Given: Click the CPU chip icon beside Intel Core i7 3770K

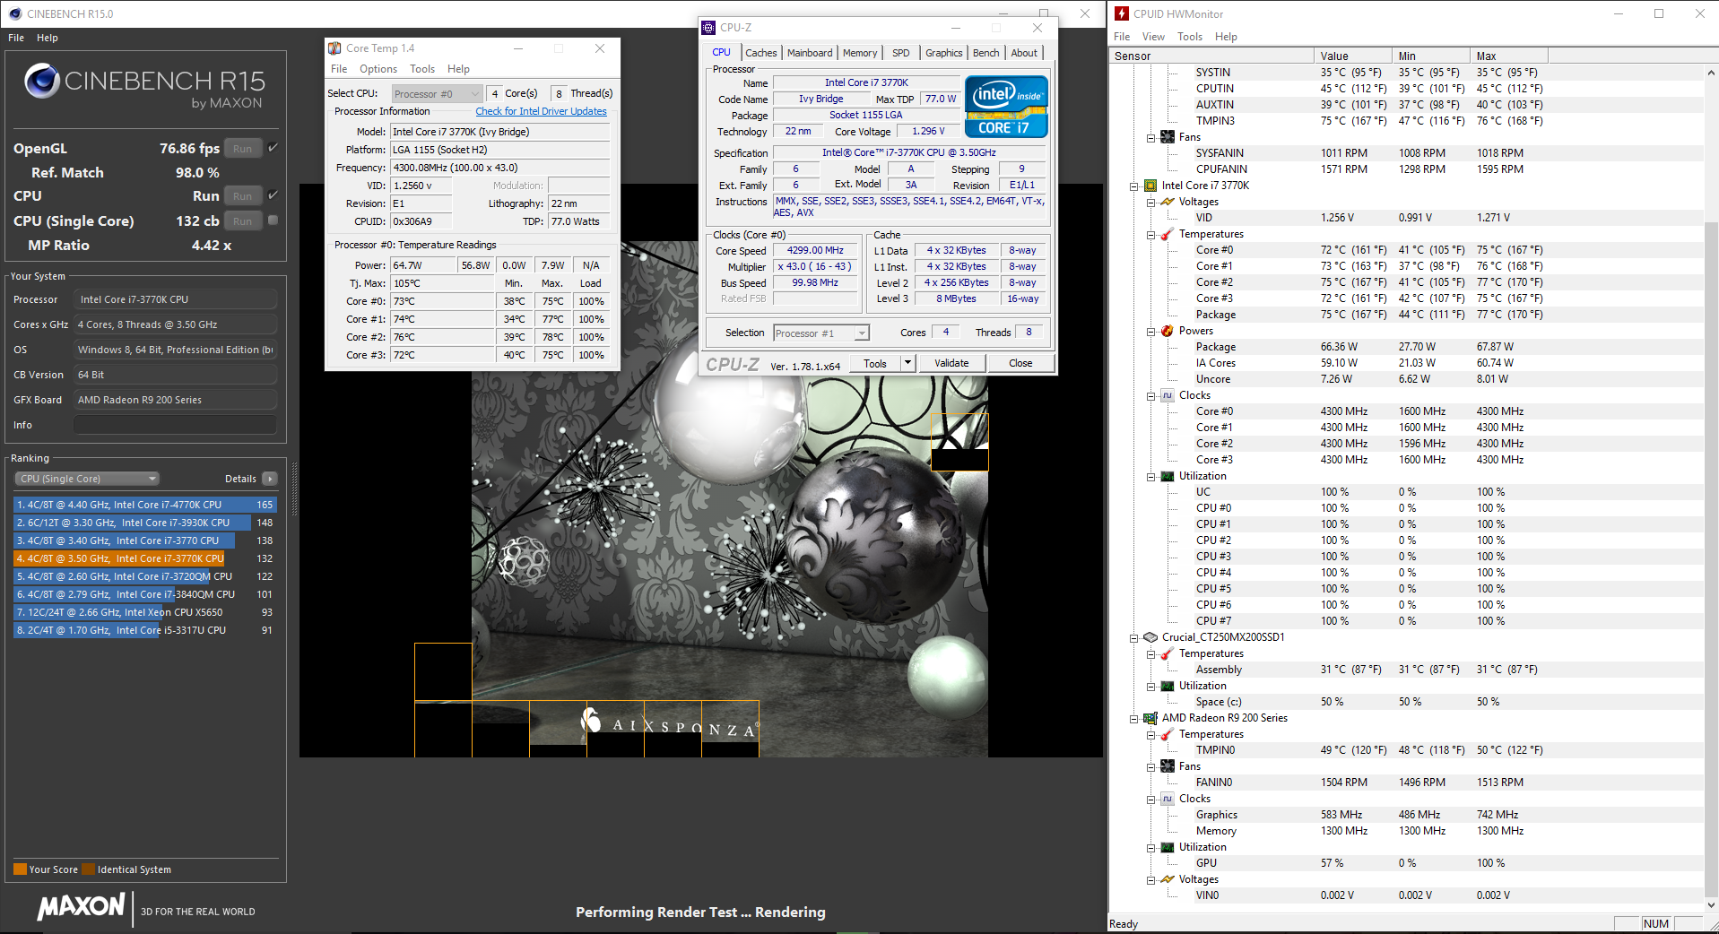Looking at the screenshot, I should pos(1150,186).
